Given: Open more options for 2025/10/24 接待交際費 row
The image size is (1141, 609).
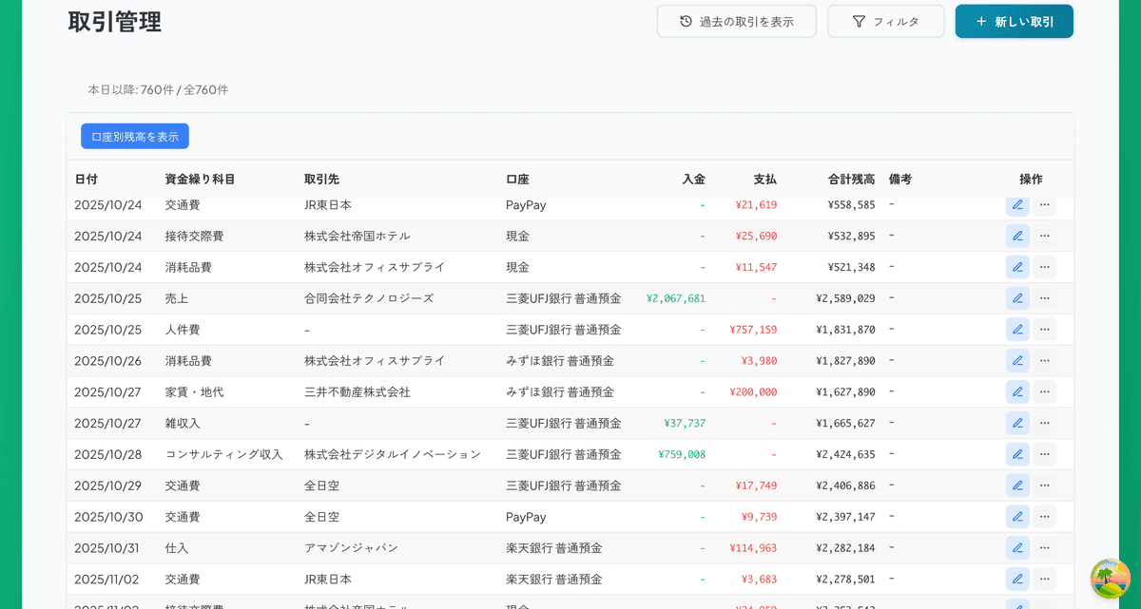Looking at the screenshot, I should 1045,236.
